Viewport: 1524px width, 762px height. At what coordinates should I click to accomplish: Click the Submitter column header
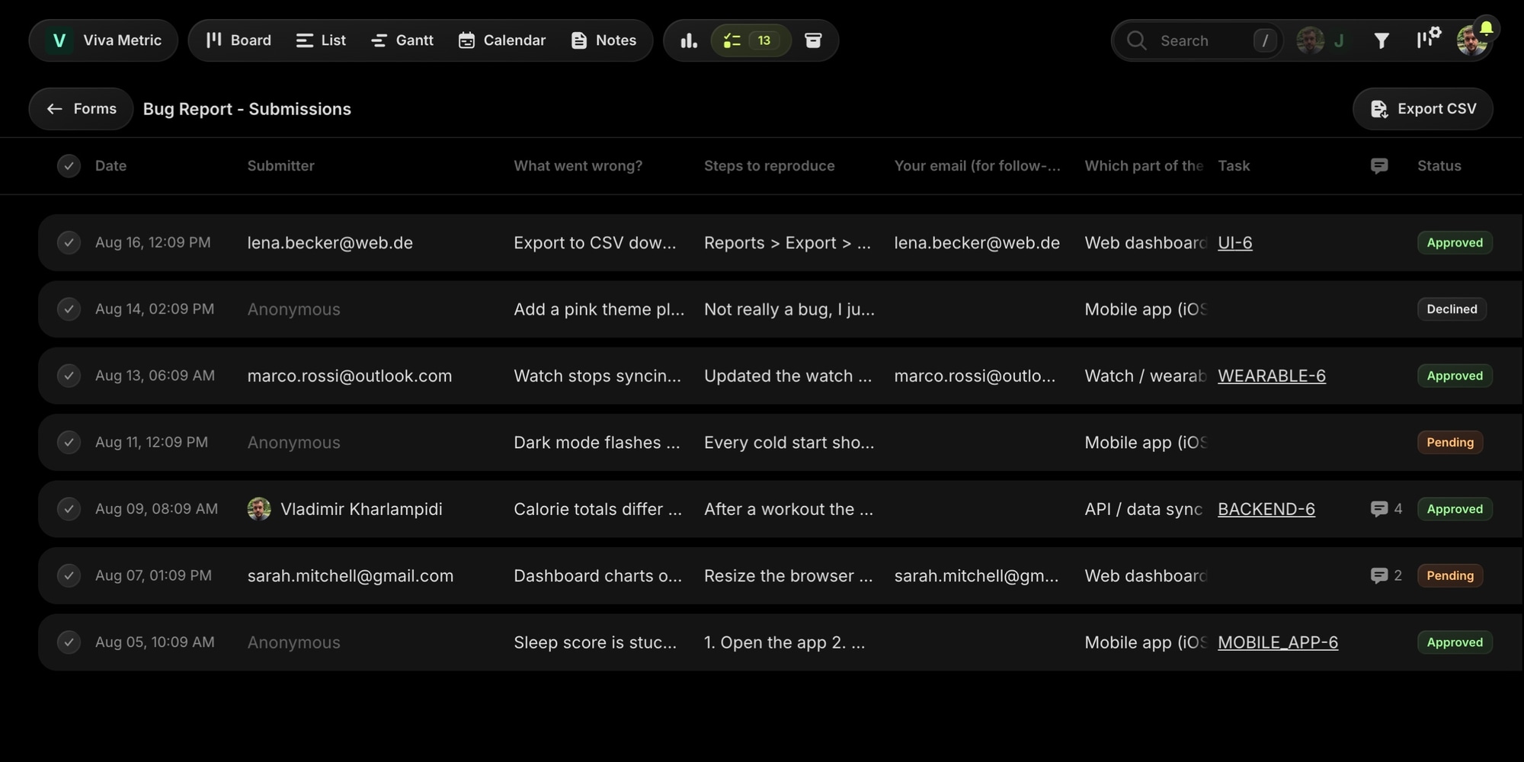pyautogui.click(x=280, y=165)
